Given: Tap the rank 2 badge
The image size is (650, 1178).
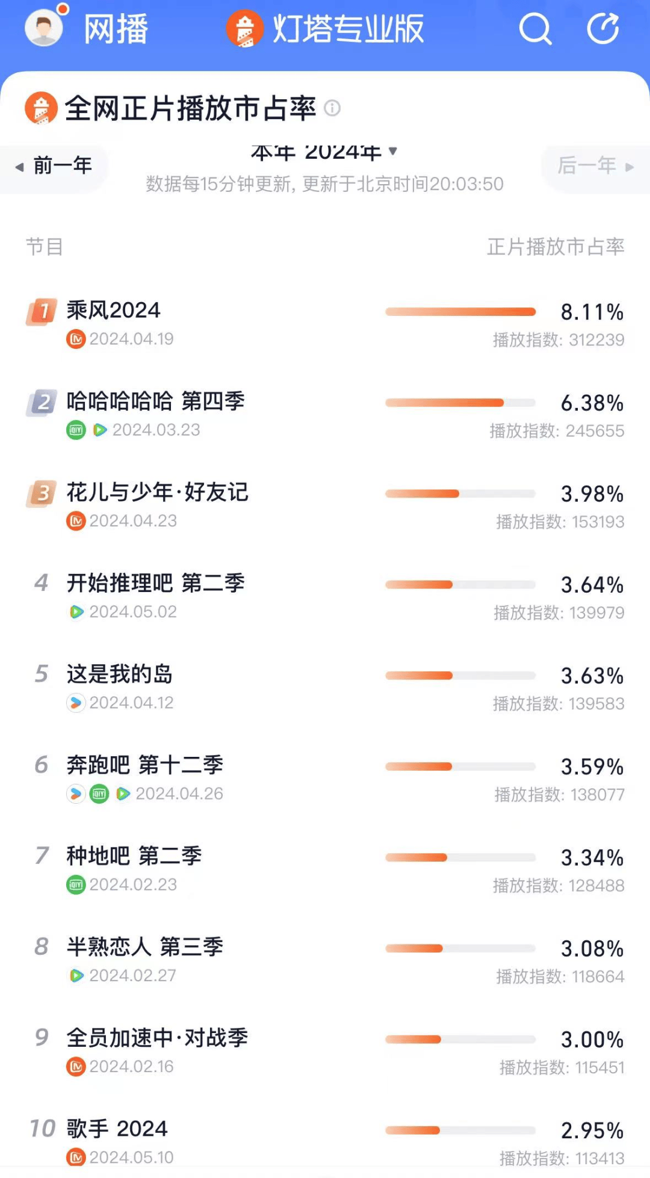Looking at the screenshot, I should click(42, 402).
